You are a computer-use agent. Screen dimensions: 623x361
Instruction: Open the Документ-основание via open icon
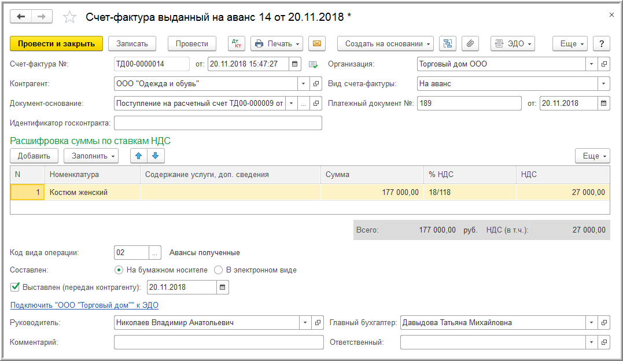(316, 104)
